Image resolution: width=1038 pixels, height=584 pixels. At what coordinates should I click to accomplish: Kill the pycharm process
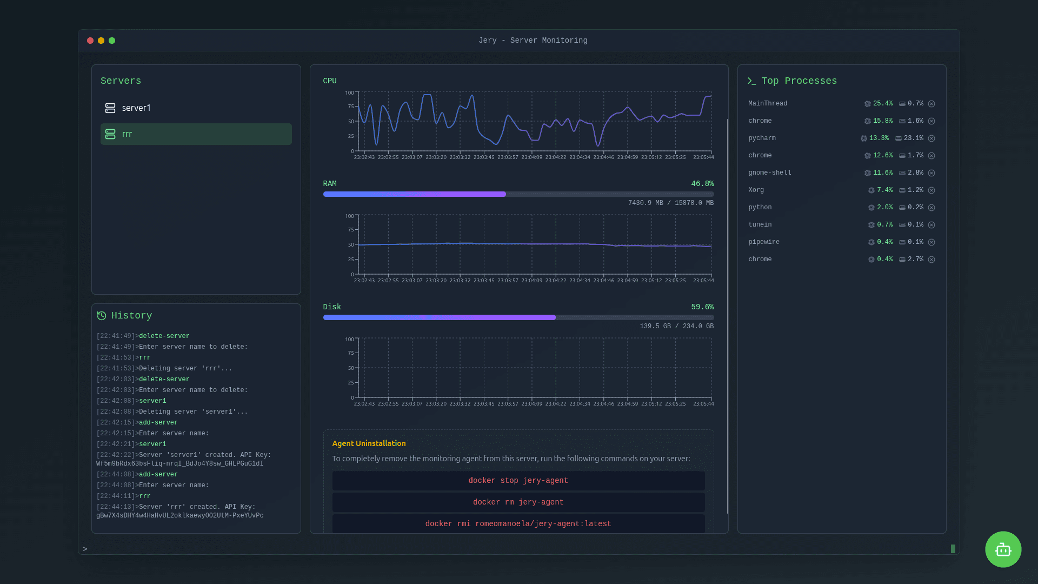pyautogui.click(x=931, y=138)
